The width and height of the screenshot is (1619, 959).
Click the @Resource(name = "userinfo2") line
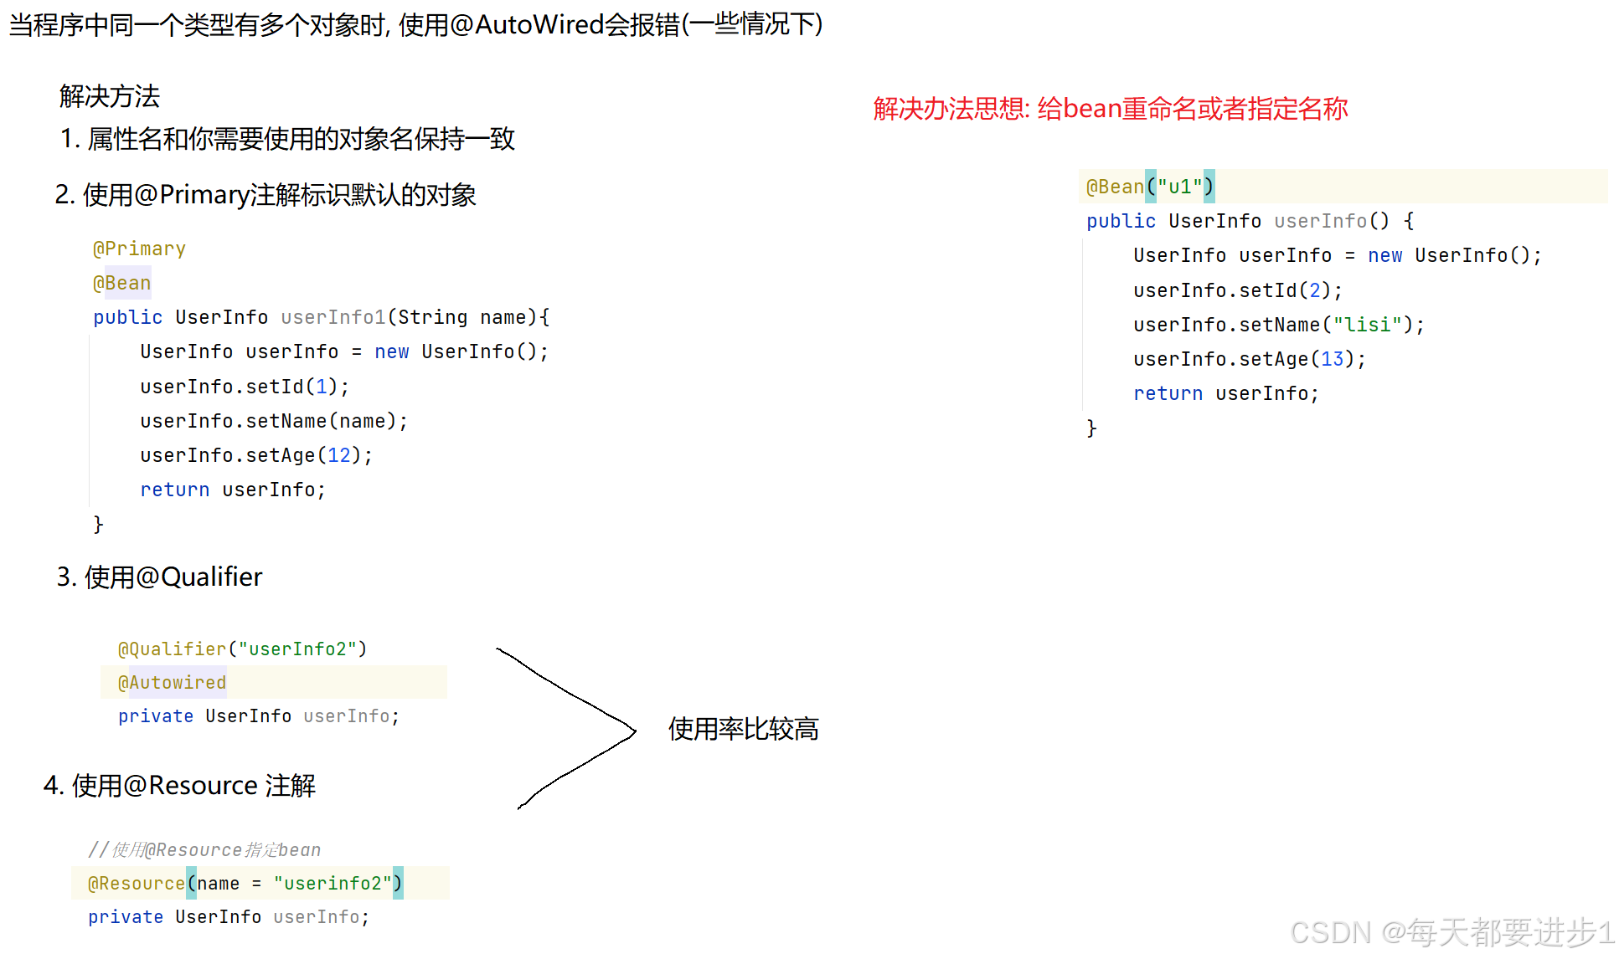(x=245, y=884)
